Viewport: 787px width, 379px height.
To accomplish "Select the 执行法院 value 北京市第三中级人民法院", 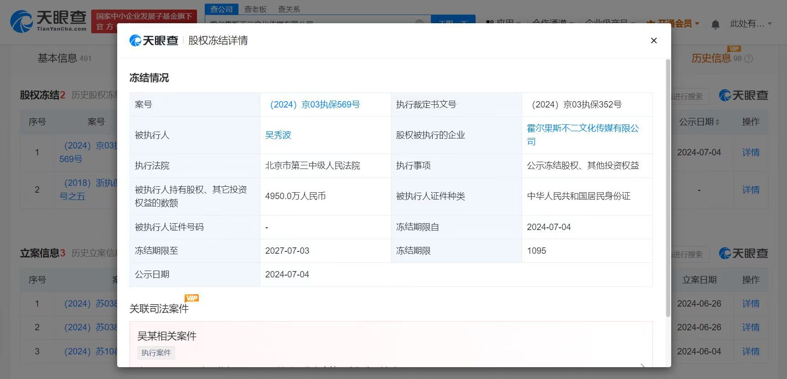I will point(313,166).
